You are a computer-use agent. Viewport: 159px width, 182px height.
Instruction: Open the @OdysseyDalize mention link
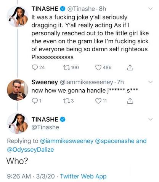click(31, 150)
